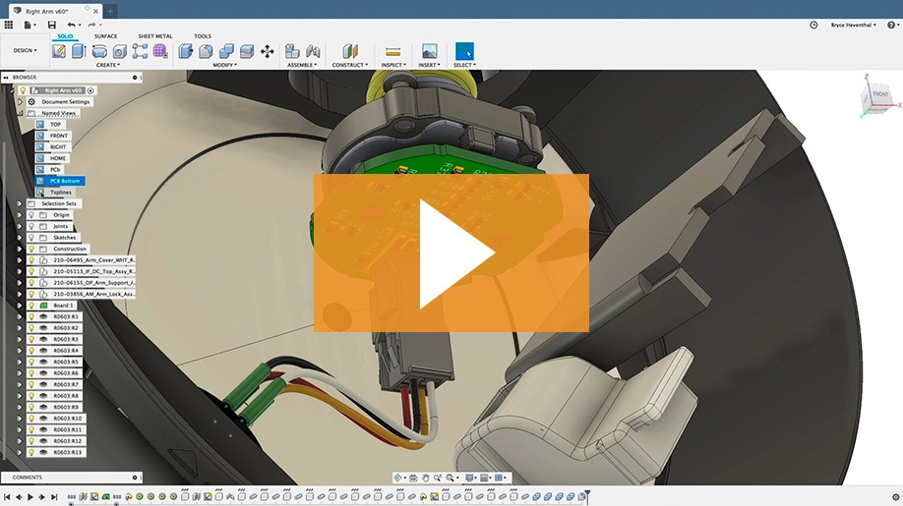Click the Undo arrow
The height and width of the screenshot is (506, 903).
tap(71, 25)
